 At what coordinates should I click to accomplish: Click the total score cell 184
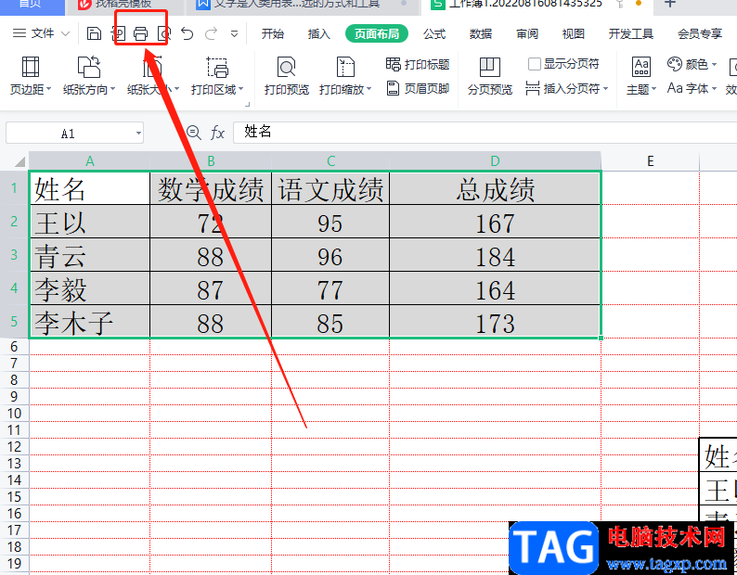coord(495,255)
